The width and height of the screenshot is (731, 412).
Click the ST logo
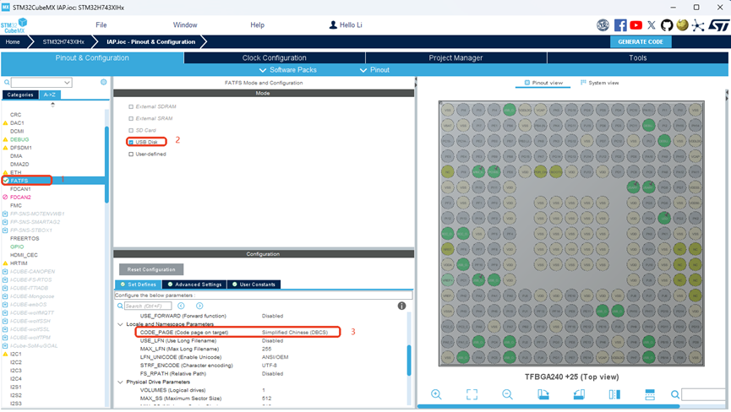[x=718, y=25]
